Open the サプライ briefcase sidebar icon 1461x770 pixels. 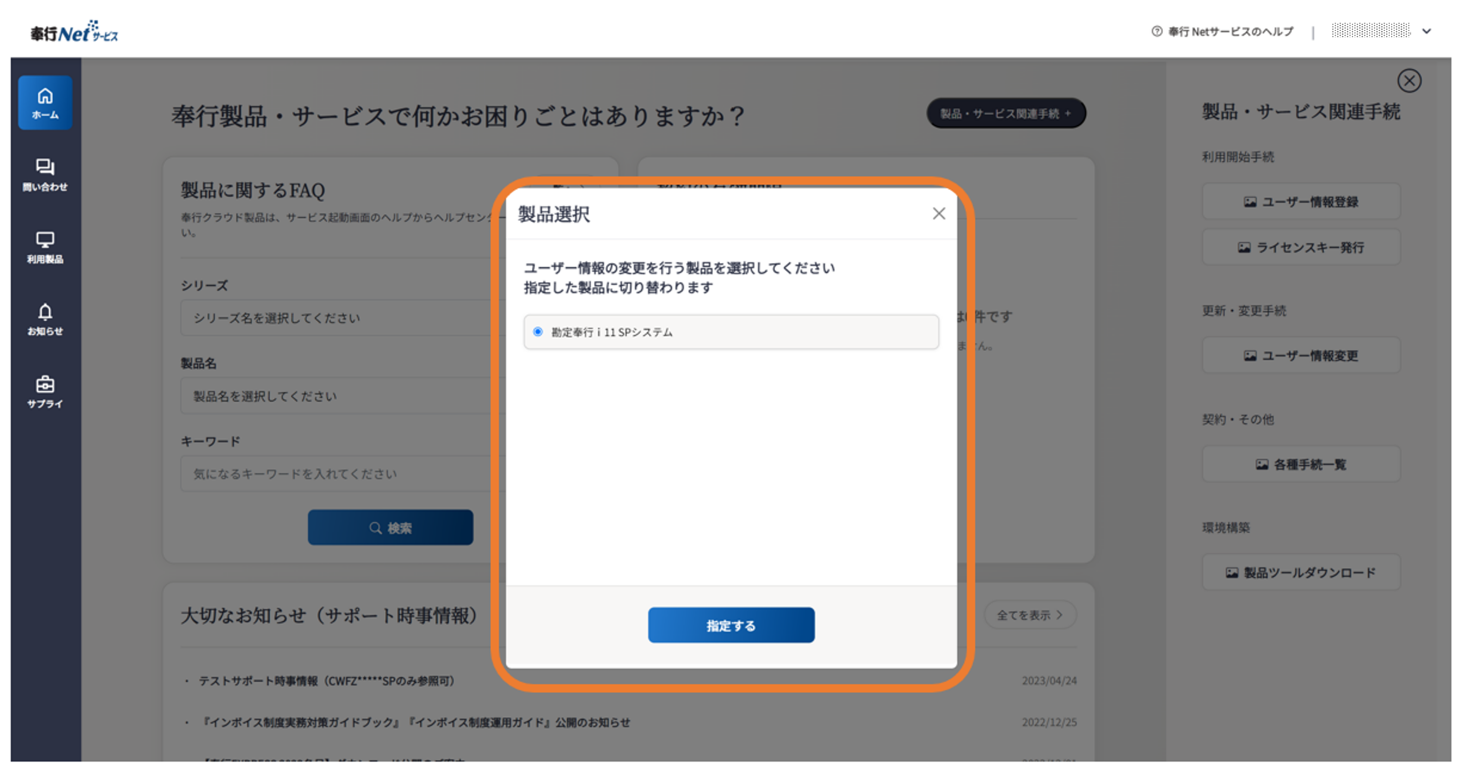[45, 392]
